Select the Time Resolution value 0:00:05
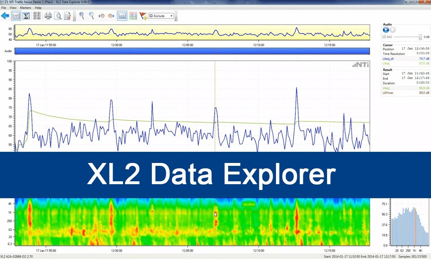Viewport: 431px width, 259px height. coord(423,54)
